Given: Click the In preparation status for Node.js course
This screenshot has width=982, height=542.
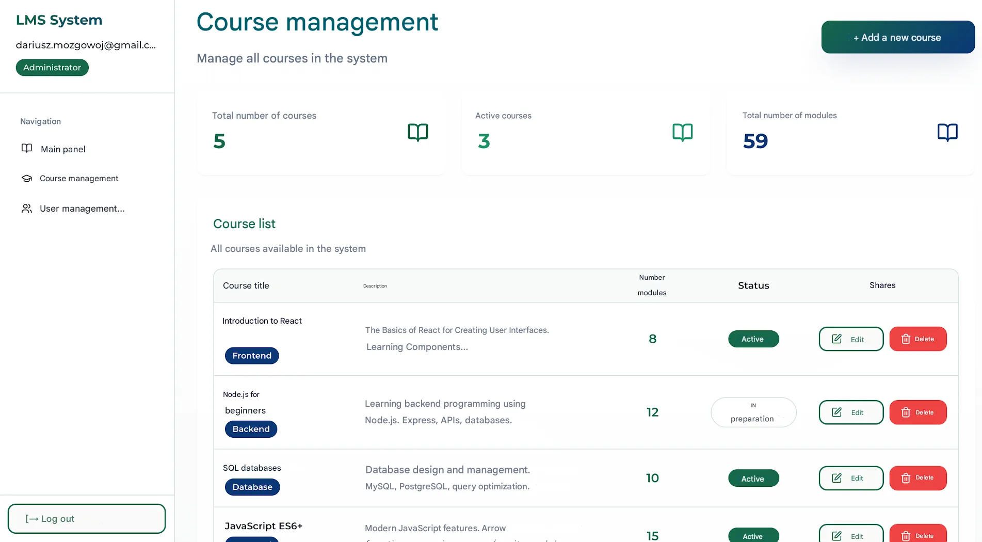Looking at the screenshot, I should click(753, 412).
